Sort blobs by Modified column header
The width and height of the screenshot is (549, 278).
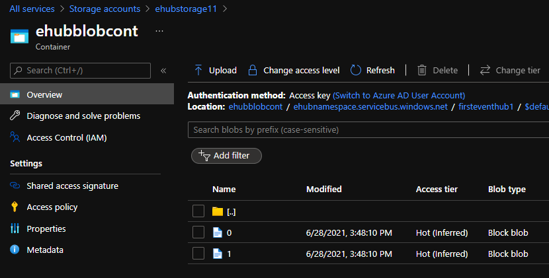pyautogui.click(x=323, y=190)
